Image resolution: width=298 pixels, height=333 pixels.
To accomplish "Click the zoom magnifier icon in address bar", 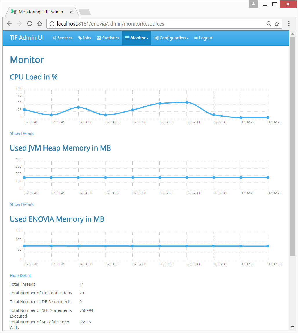I will 269,24.
